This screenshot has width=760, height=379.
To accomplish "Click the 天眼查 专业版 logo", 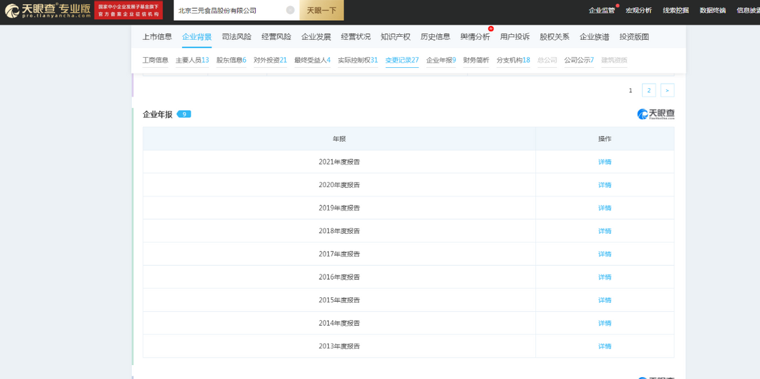I will [x=47, y=10].
